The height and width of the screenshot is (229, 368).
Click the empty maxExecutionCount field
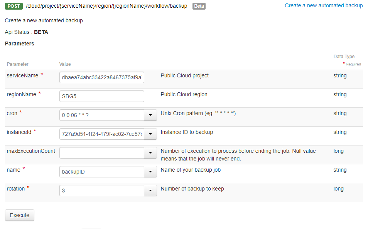(101, 153)
